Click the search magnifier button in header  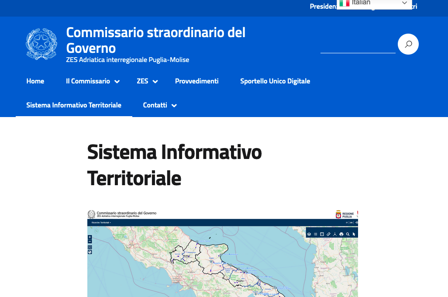(x=408, y=44)
